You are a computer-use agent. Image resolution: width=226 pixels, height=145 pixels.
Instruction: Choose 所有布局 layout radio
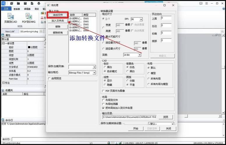click(149, 79)
